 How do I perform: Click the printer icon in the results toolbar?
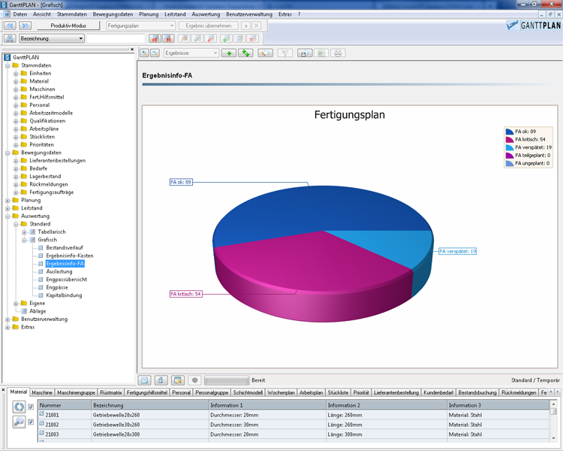click(338, 53)
